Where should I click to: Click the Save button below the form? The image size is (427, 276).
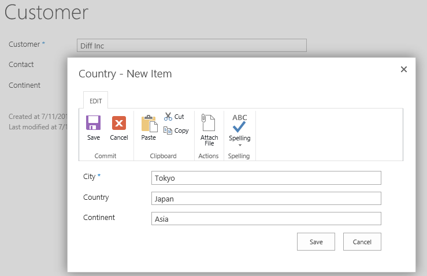[316, 242]
